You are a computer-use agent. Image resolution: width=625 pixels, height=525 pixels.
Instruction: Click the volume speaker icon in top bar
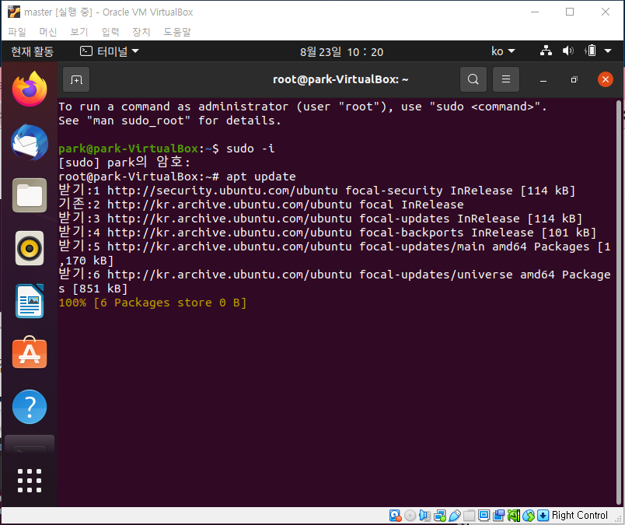568,51
